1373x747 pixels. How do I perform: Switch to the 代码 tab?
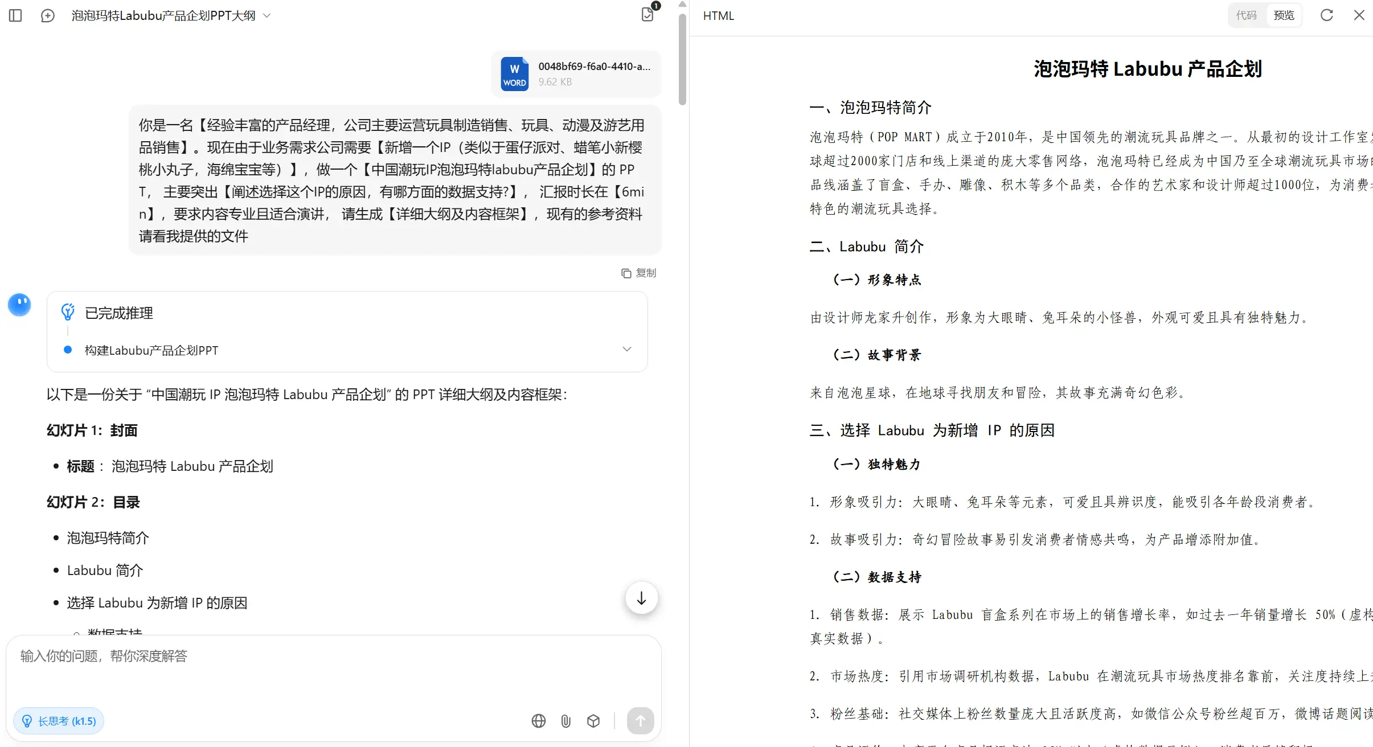point(1246,15)
